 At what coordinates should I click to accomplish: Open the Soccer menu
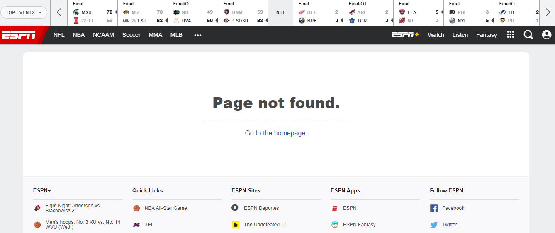click(x=131, y=35)
